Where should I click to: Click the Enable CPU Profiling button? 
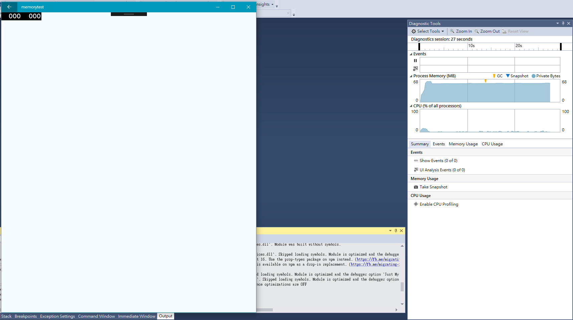pos(439,204)
